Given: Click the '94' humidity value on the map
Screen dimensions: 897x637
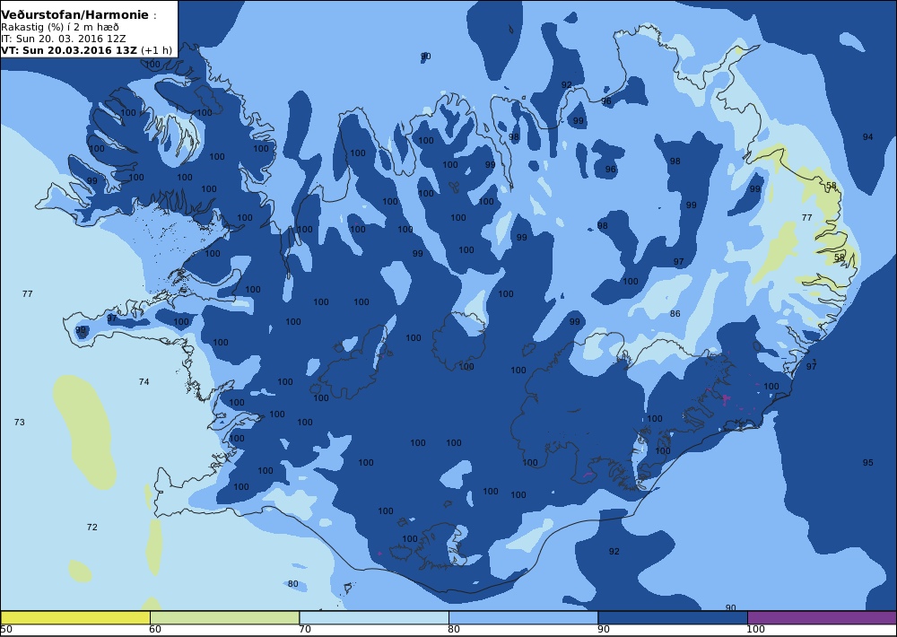Looking at the screenshot, I should (x=867, y=136).
